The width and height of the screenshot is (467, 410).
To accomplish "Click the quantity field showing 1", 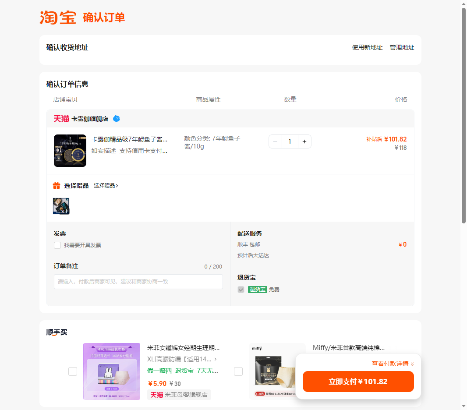I will [290, 141].
